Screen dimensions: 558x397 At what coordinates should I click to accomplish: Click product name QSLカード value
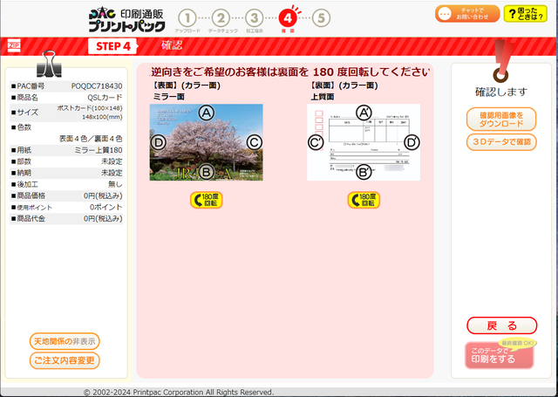105,97
